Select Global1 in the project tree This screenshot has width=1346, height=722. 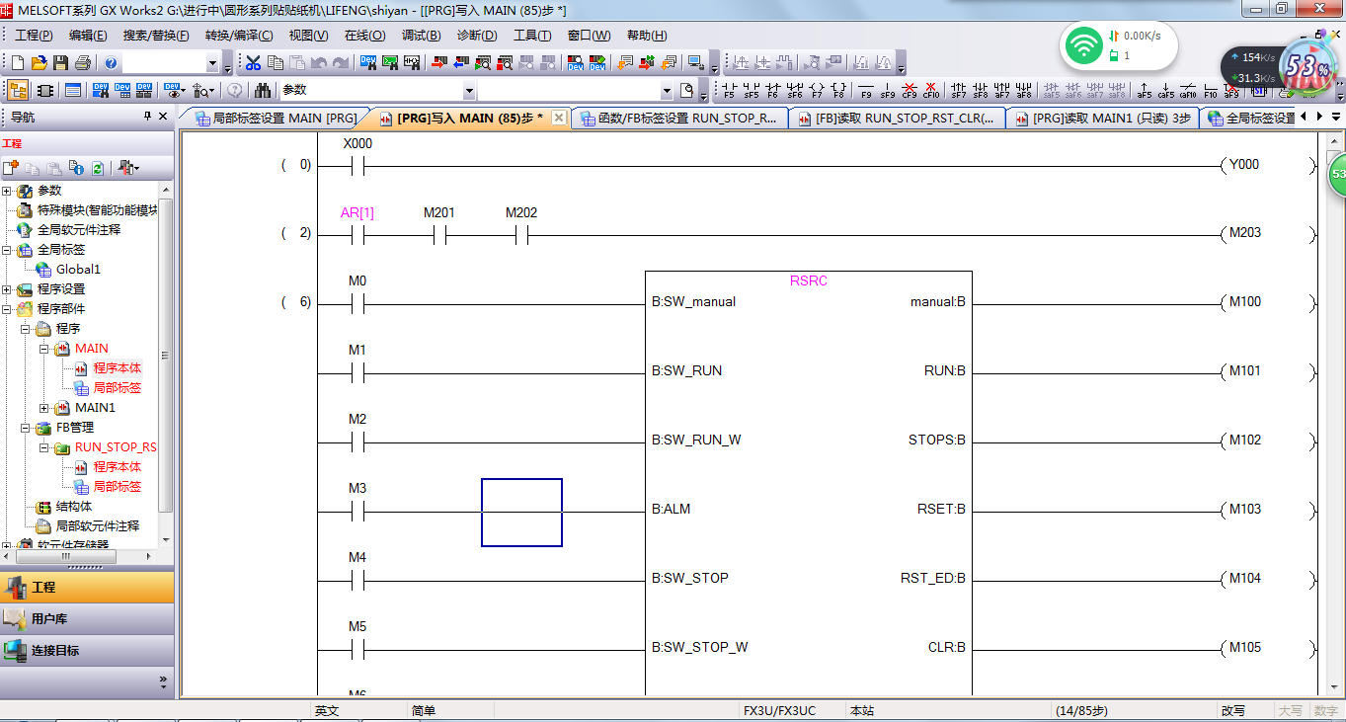tap(78, 270)
